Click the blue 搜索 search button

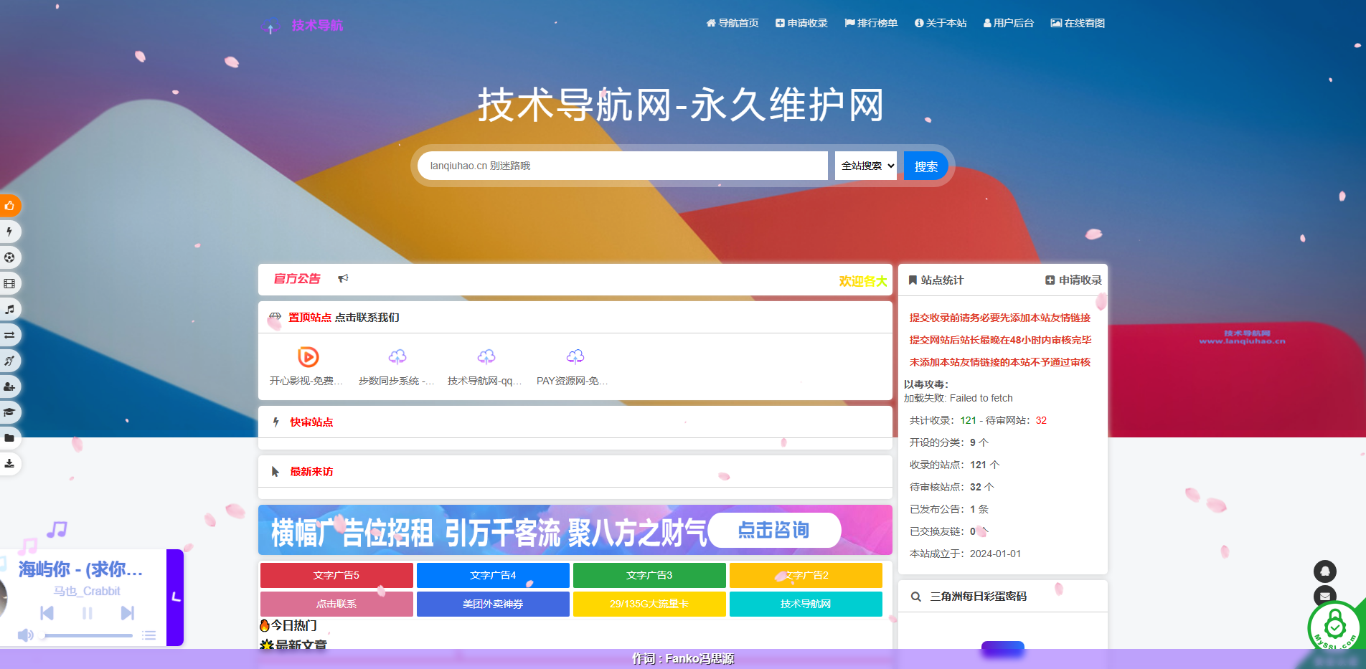tap(925, 166)
